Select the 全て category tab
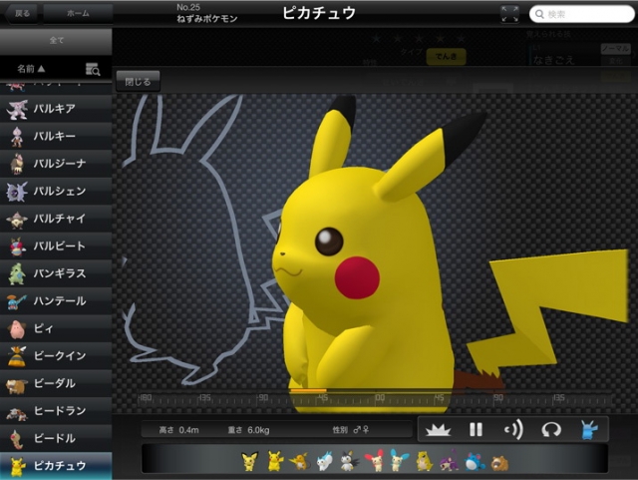This screenshot has height=480, width=638. click(x=56, y=41)
